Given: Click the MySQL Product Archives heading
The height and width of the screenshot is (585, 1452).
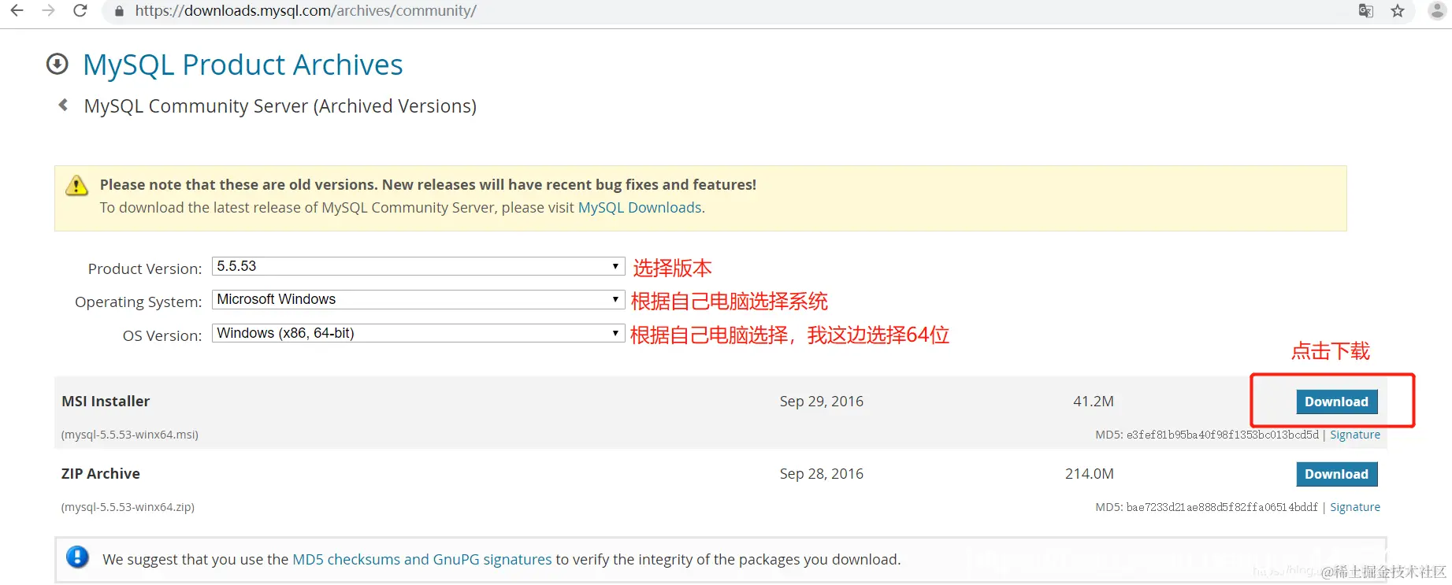Looking at the screenshot, I should tap(243, 65).
